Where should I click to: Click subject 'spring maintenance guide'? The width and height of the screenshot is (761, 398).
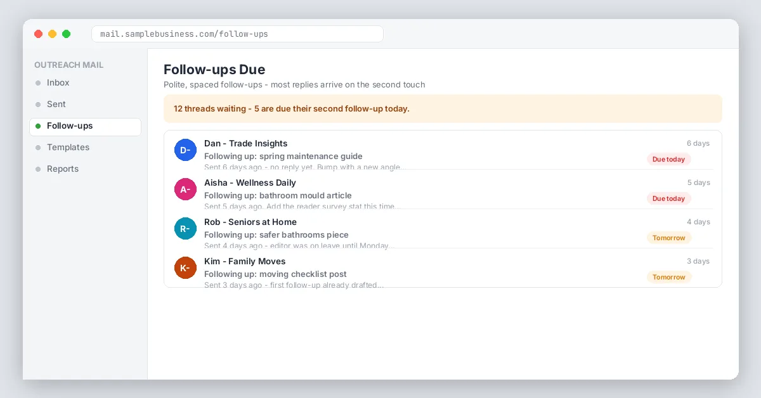[x=311, y=157]
